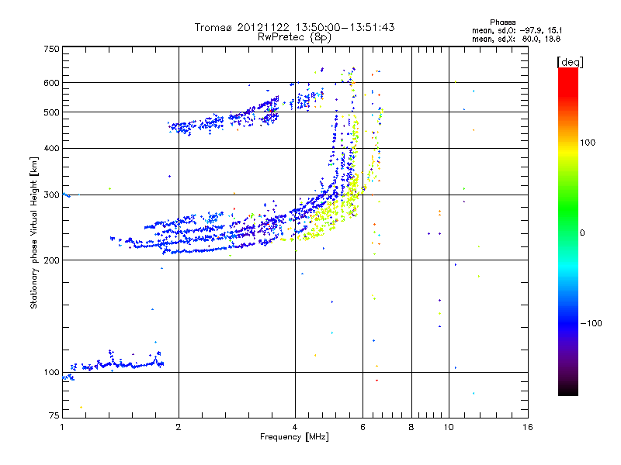Select the "mean, sd,O: -97.9, 15.1" line
This screenshot has width=621, height=465.
pyautogui.click(x=517, y=30)
